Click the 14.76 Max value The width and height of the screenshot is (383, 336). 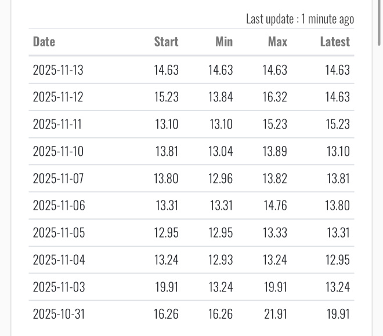pyautogui.click(x=274, y=206)
